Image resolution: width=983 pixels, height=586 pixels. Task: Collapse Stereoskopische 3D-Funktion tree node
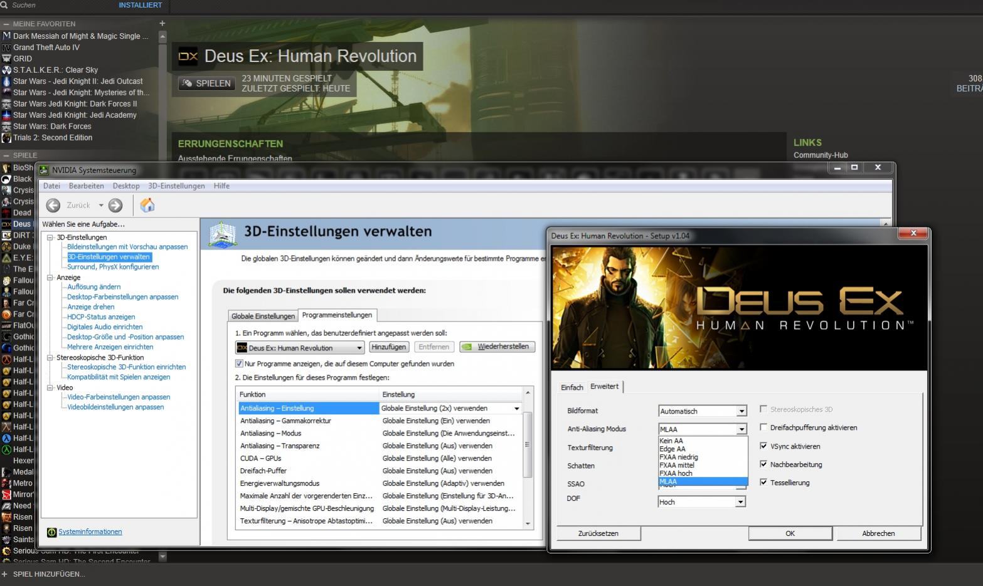click(x=50, y=358)
